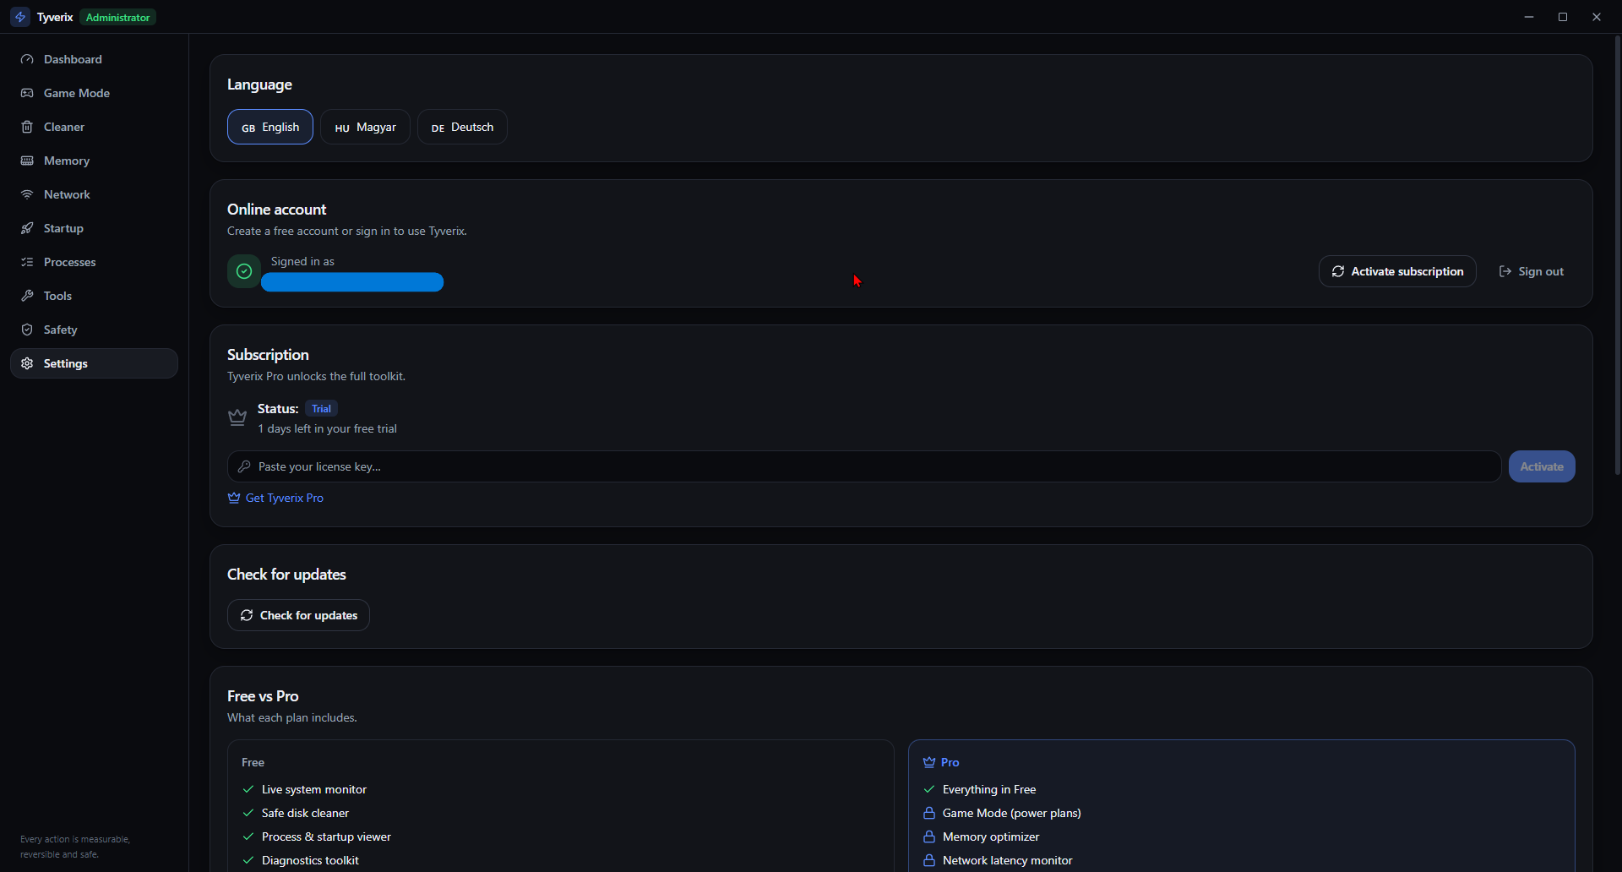Go to the Memory section
Image resolution: width=1622 pixels, height=872 pixels.
tap(94, 161)
